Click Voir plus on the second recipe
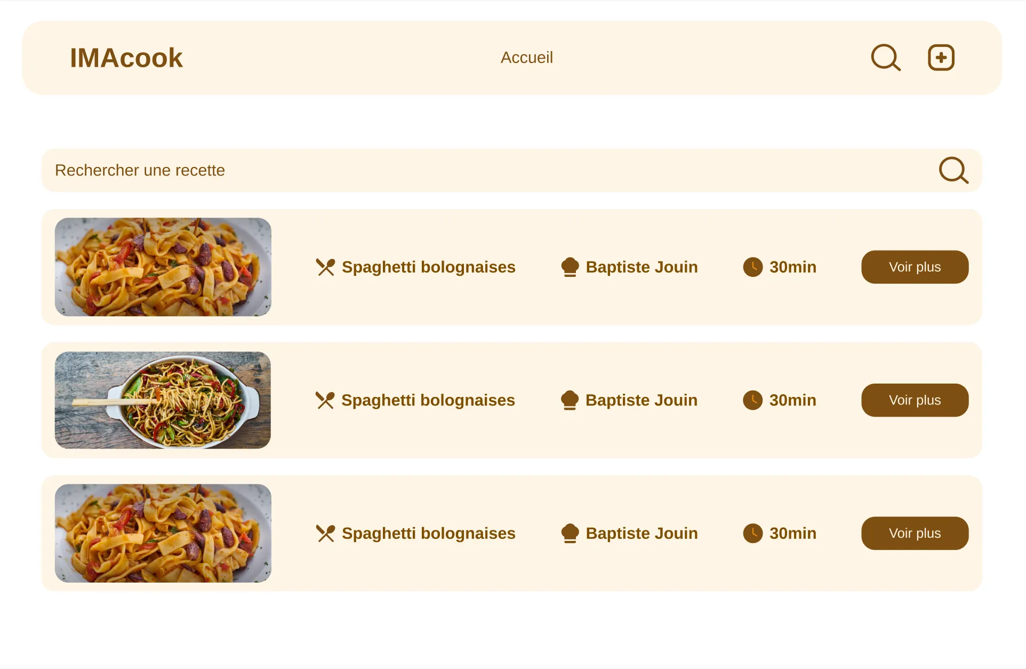This screenshot has width=1026, height=669. (915, 400)
